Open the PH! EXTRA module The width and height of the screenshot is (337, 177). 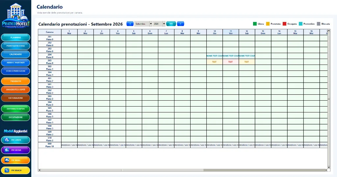click(x=16, y=150)
